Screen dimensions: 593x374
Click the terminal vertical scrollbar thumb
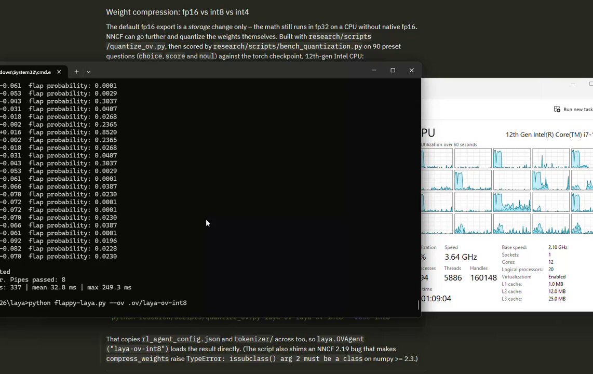pos(419,304)
